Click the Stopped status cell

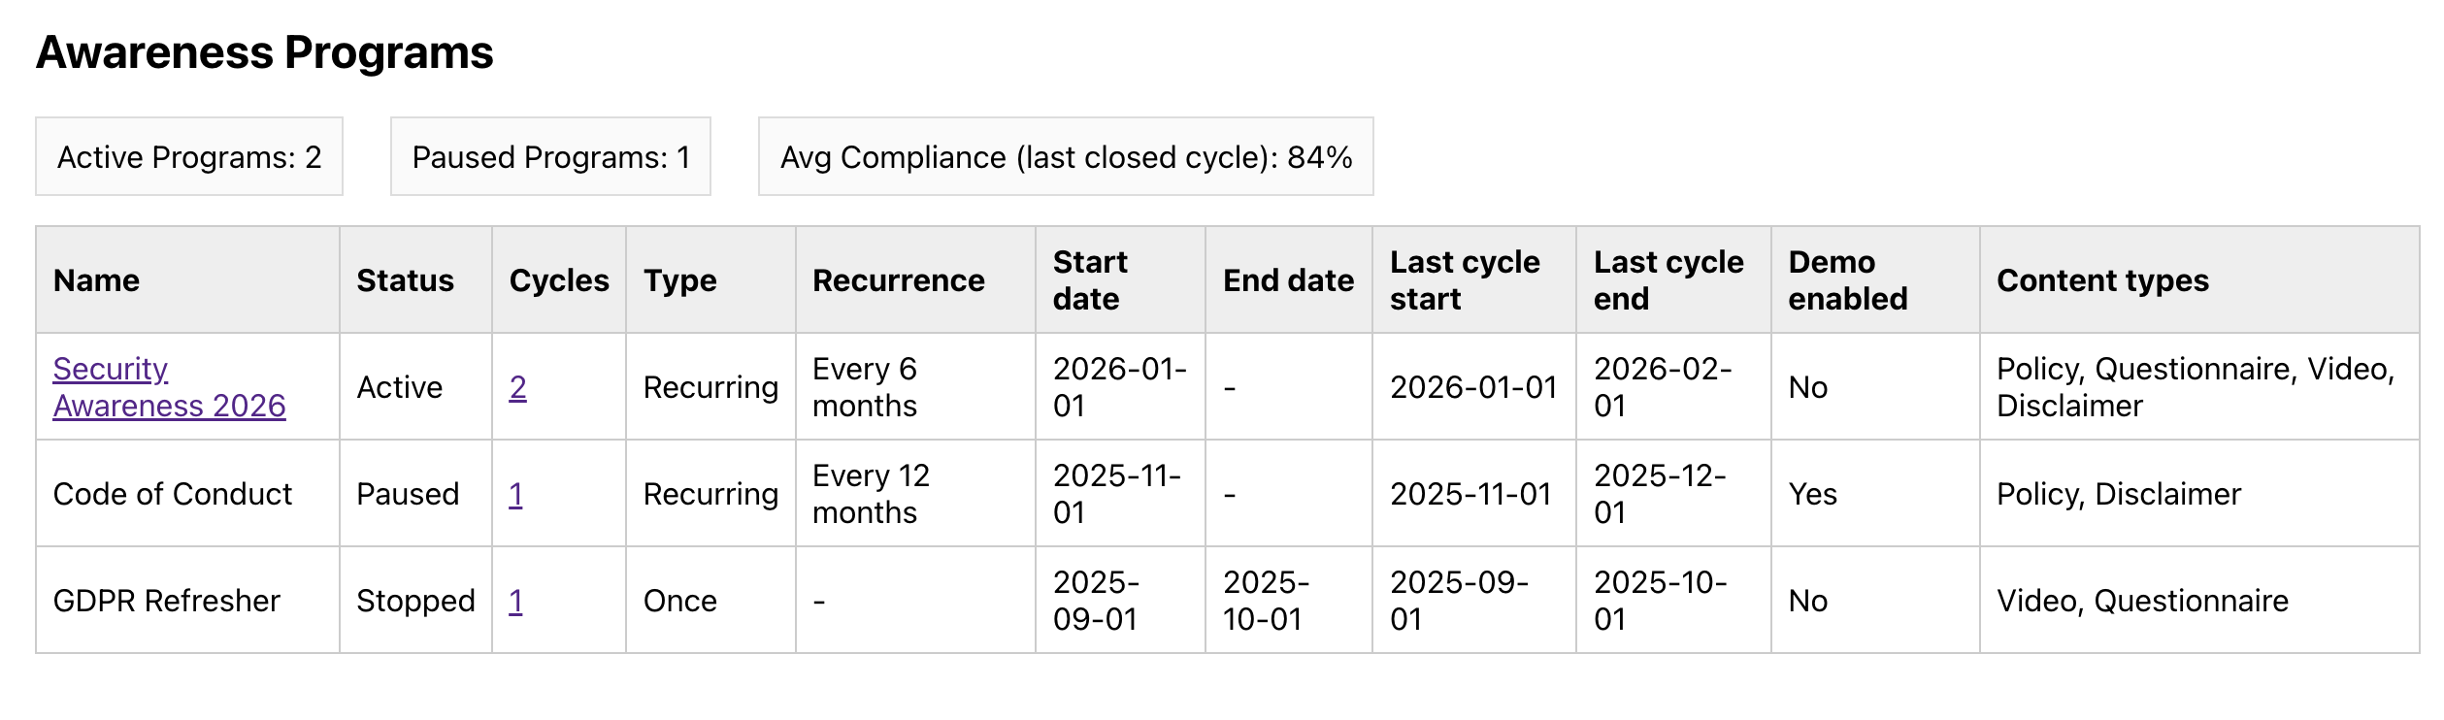(x=415, y=601)
